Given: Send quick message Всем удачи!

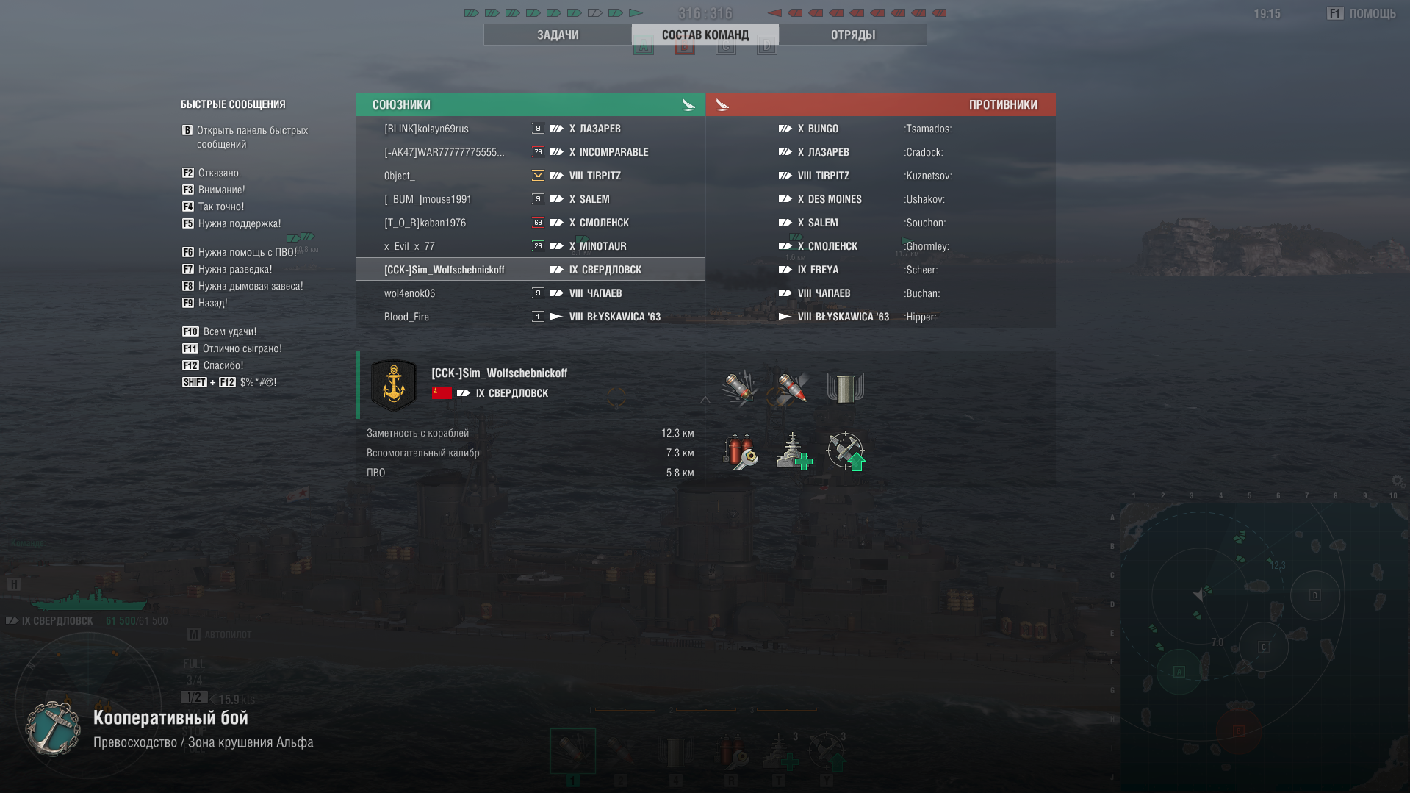Looking at the screenshot, I should pos(219,331).
